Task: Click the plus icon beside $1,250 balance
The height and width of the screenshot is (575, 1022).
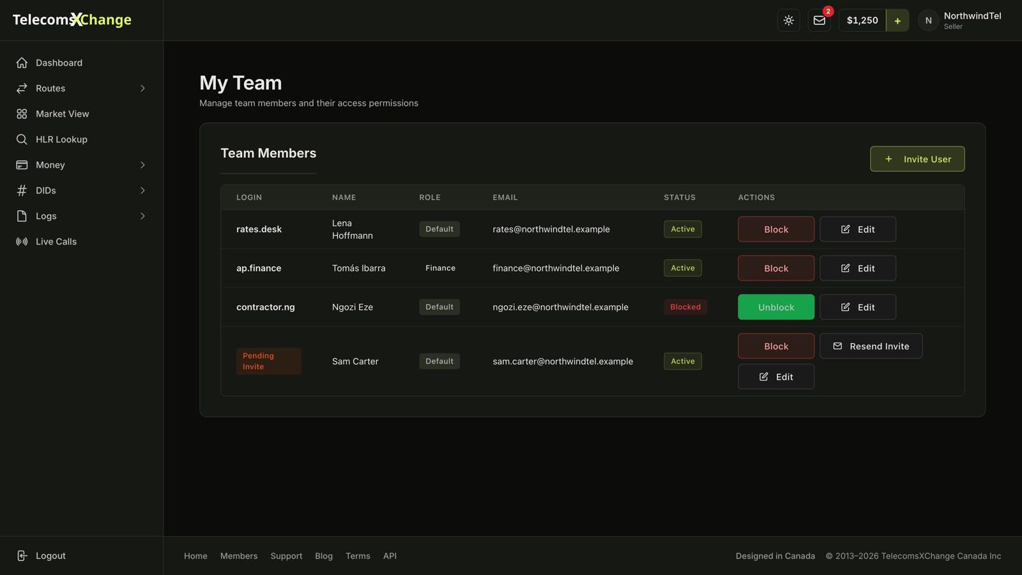Action: tap(897, 20)
